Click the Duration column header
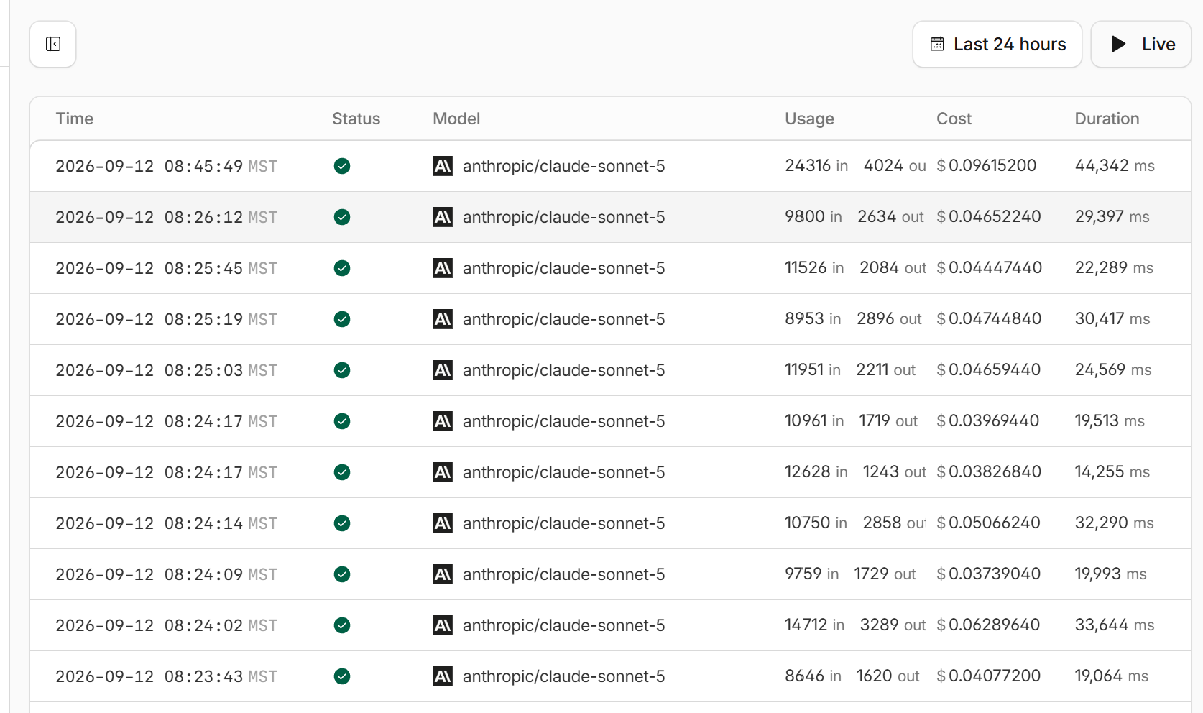1203x713 pixels. (1107, 119)
